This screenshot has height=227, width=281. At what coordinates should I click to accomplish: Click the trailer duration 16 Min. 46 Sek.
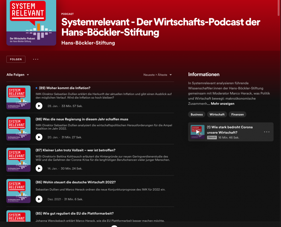[229, 137]
